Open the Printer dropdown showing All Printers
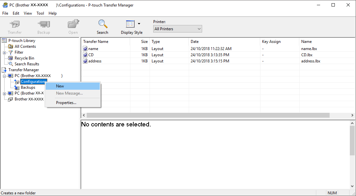The image size is (356, 196). [x=177, y=29]
